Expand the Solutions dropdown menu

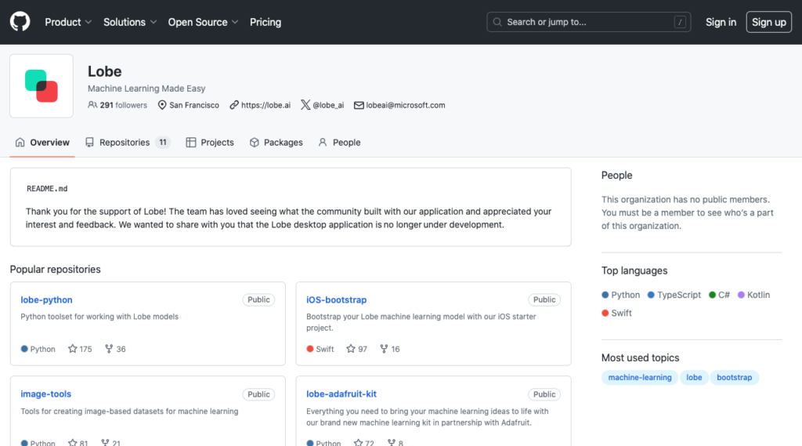[x=130, y=22]
